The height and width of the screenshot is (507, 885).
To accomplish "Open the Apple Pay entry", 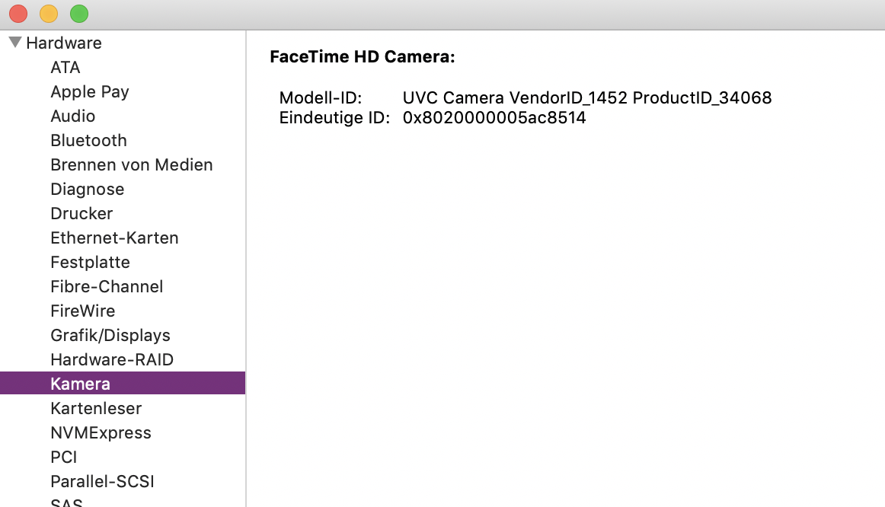I will (90, 91).
